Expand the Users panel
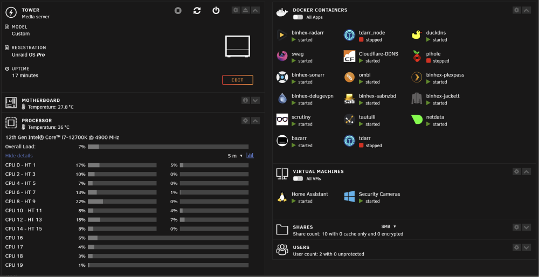This screenshot has height=277, width=539. (527, 247)
